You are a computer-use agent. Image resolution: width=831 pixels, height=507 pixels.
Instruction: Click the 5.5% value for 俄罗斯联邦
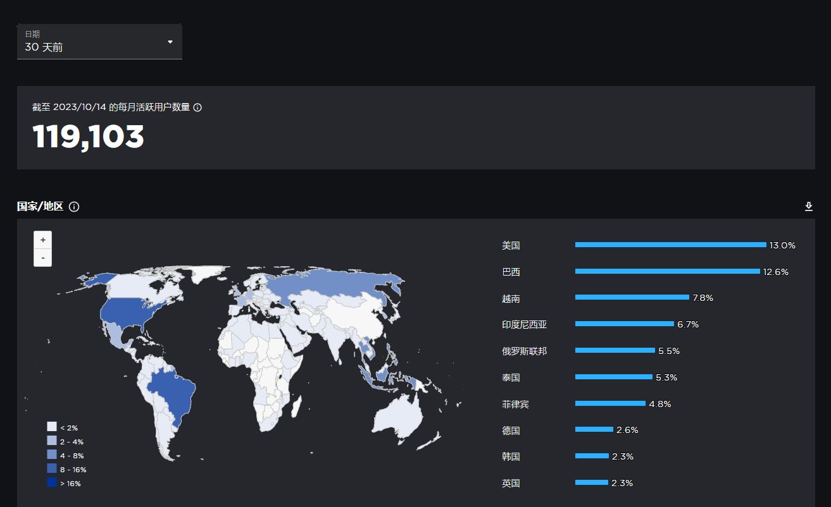coord(669,351)
